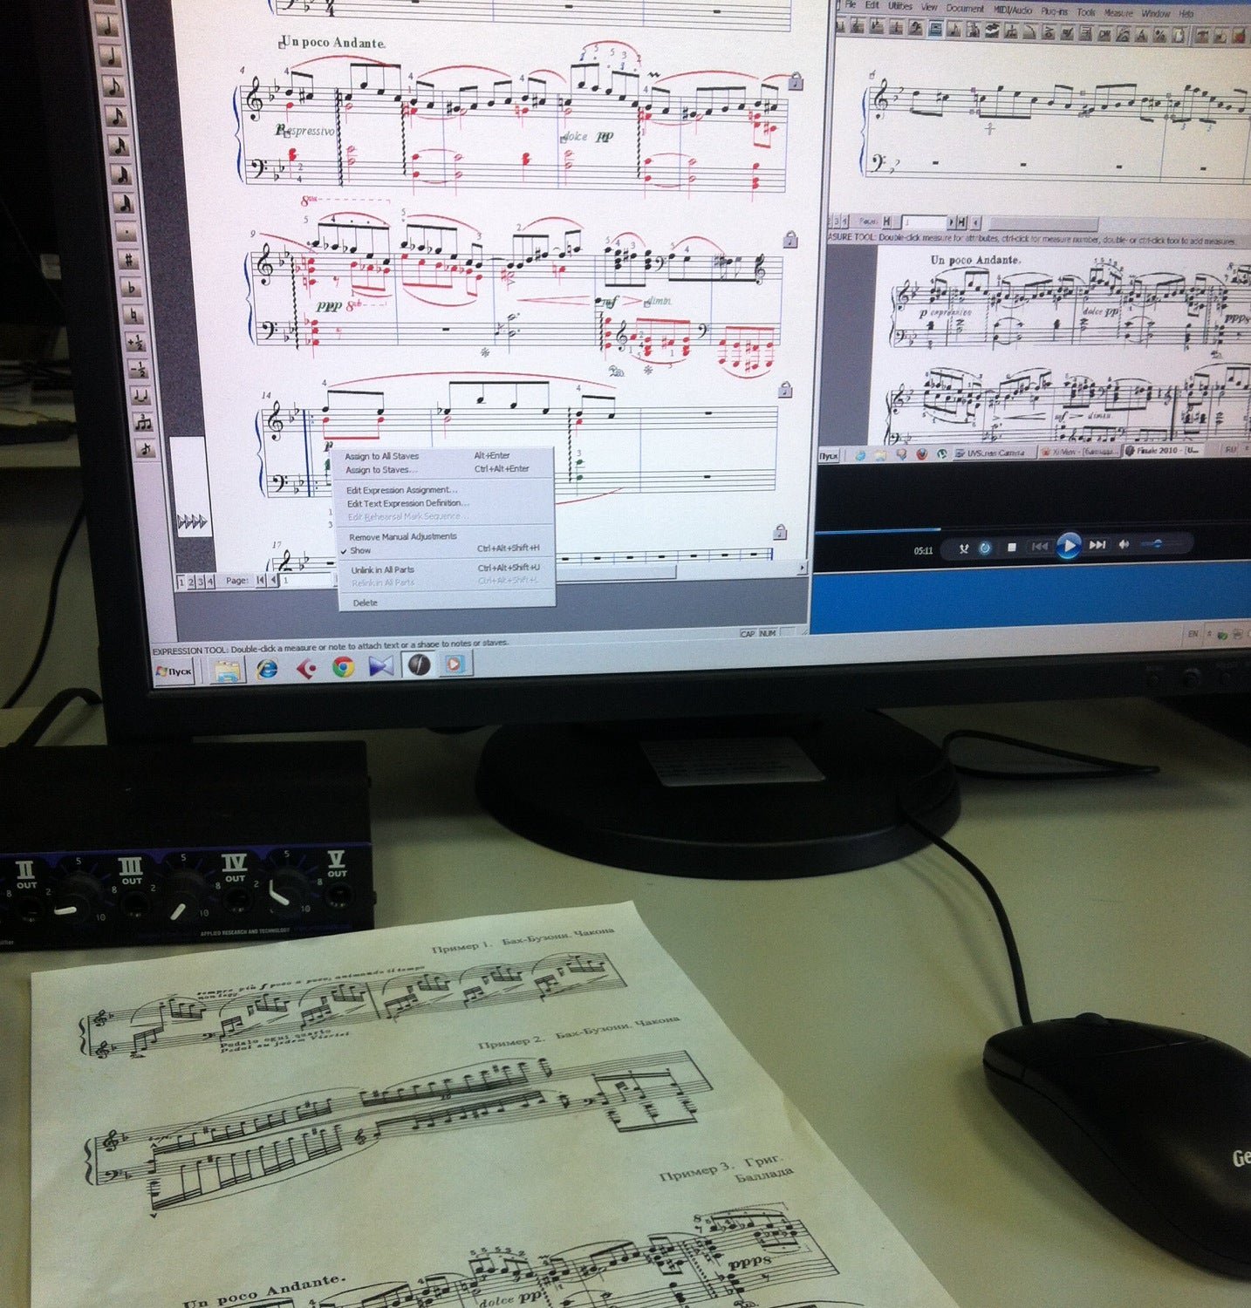Click the tuplet tool in note palette
1251x1308 pixels.
142,424
